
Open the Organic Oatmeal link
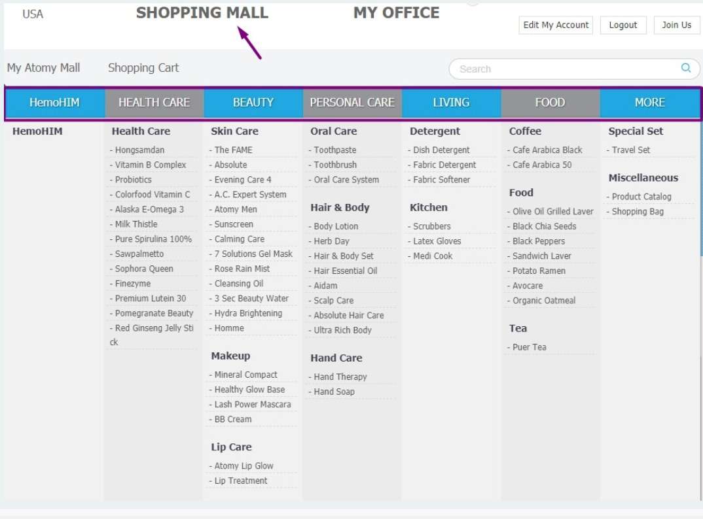tap(544, 301)
